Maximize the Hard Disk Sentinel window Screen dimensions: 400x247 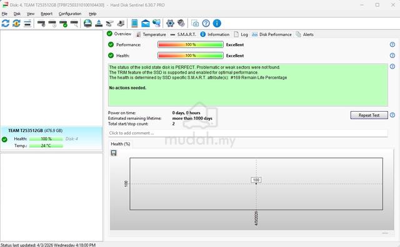(x=377, y=5)
